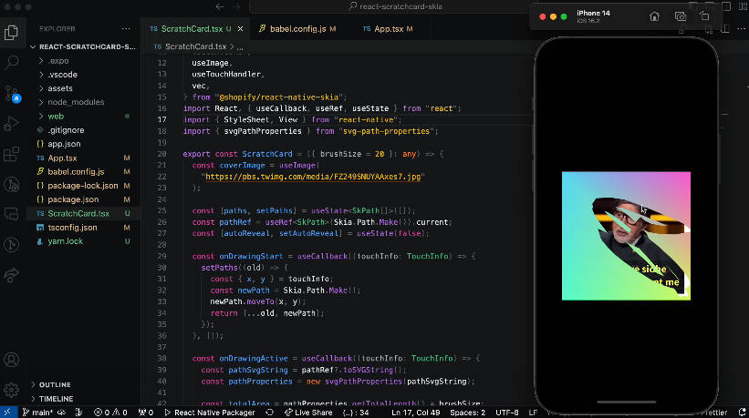Open Source Control view with badge
Screen dimensions: 749x418
12,94
